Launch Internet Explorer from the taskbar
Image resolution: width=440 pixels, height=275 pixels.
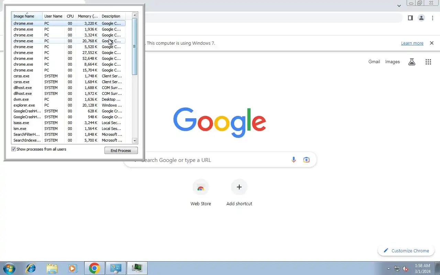(31, 268)
